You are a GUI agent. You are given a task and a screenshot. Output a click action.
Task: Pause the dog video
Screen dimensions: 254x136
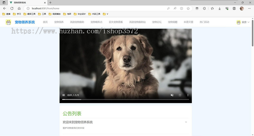click(63, 95)
